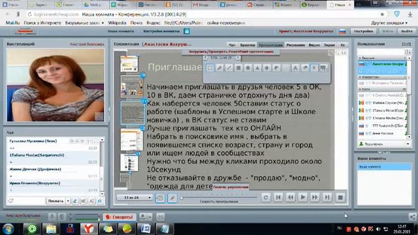
Task: Select slide thumbnail number 11
Action: click(132, 113)
